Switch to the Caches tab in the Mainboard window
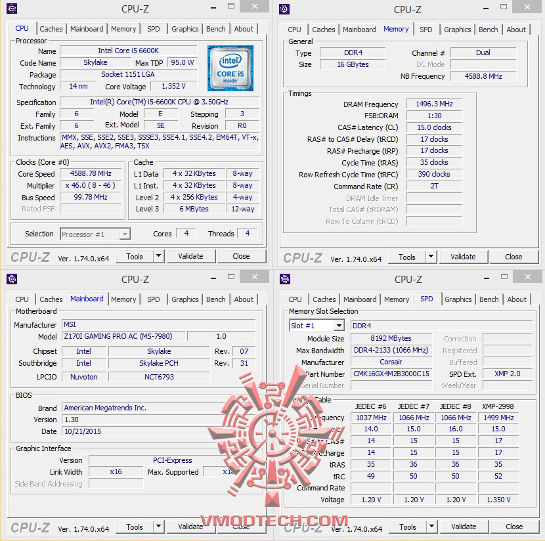 (x=51, y=299)
